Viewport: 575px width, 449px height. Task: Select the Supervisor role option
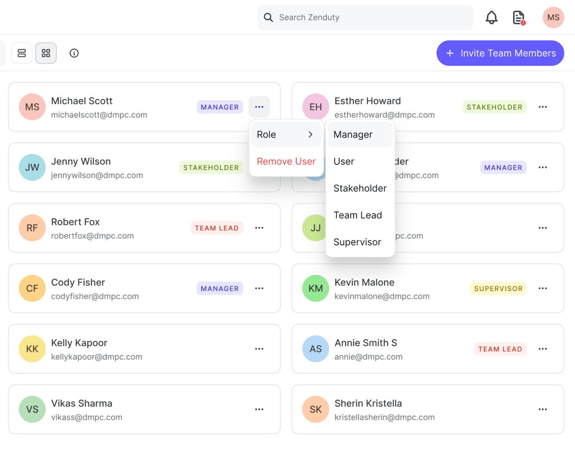(x=357, y=242)
